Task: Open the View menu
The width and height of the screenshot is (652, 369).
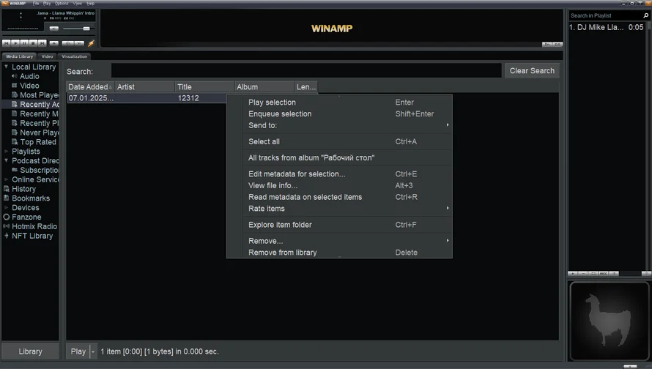Action: [x=78, y=4]
